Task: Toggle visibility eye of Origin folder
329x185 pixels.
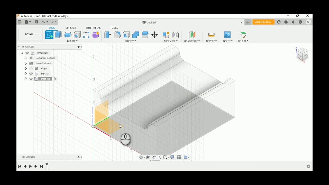Action: pyautogui.click(x=31, y=69)
